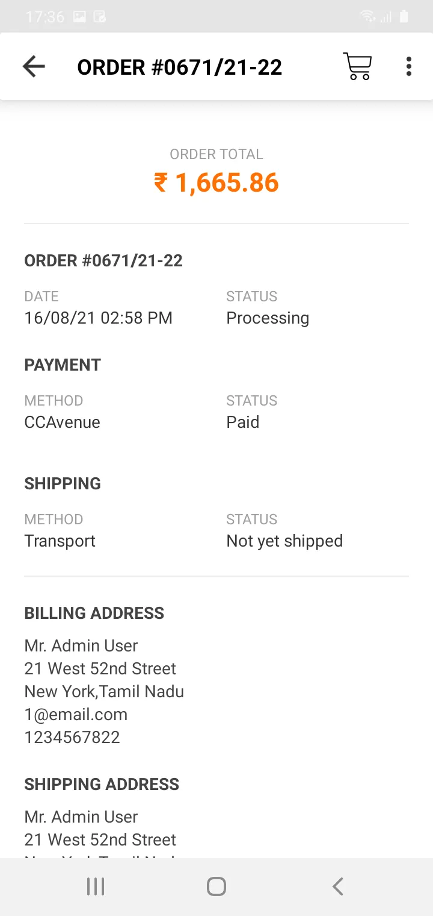Screen dimensions: 433x916
Task: Tap the Transport shipping method
Action: coord(60,541)
